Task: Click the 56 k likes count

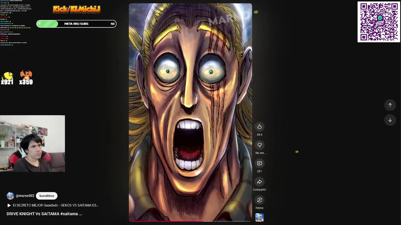Action: tap(259, 135)
